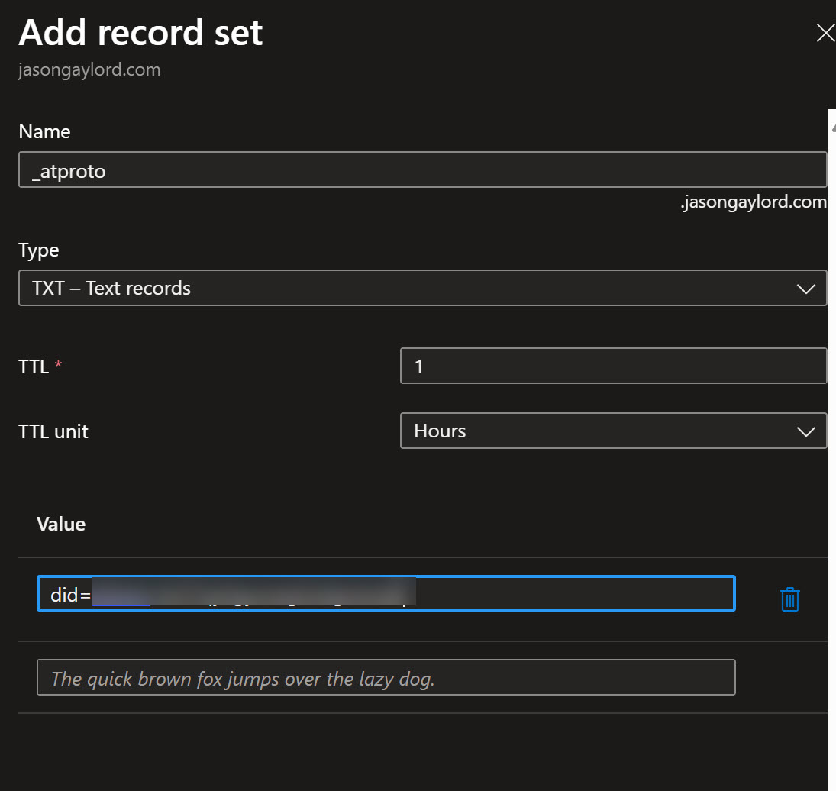The height and width of the screenshot is (791, 836).
Task: Close the Add record set panel
Action: 825,33
